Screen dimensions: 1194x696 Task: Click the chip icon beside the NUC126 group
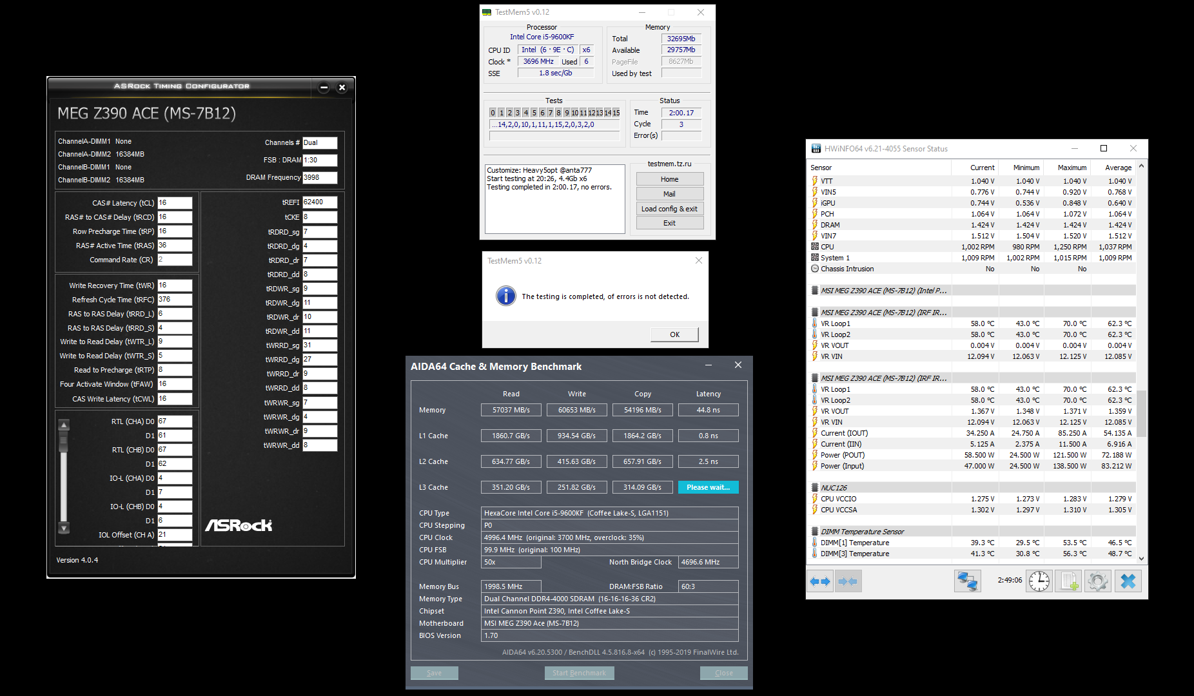815,488
